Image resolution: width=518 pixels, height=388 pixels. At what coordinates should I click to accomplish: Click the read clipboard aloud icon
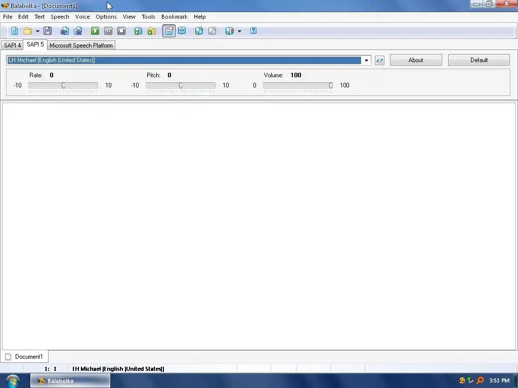(138, 31)
